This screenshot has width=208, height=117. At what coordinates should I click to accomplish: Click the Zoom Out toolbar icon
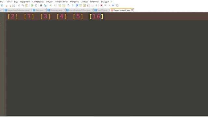(x=55, y=5)
